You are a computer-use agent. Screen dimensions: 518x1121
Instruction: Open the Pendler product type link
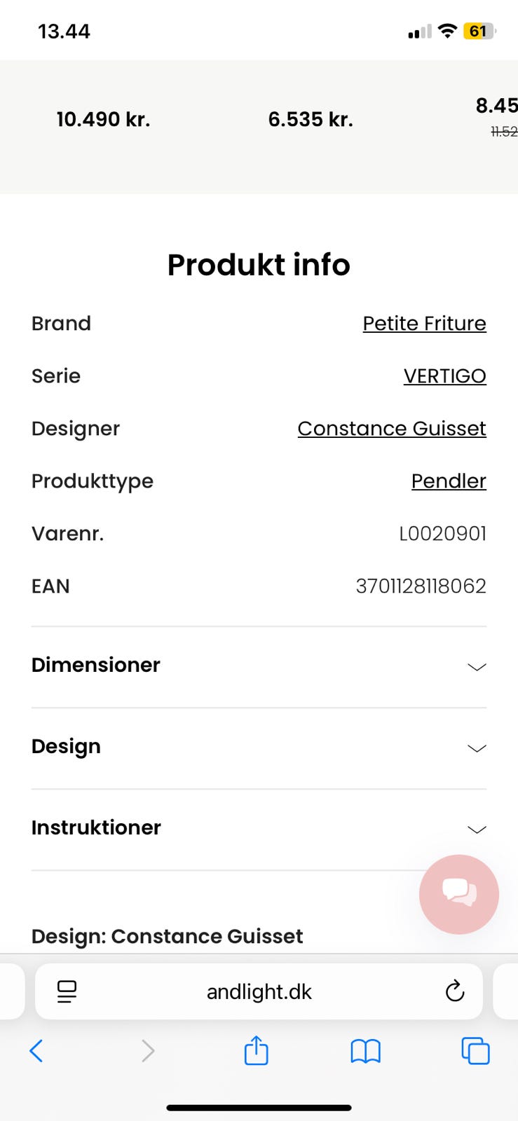[x=449, y=481]
